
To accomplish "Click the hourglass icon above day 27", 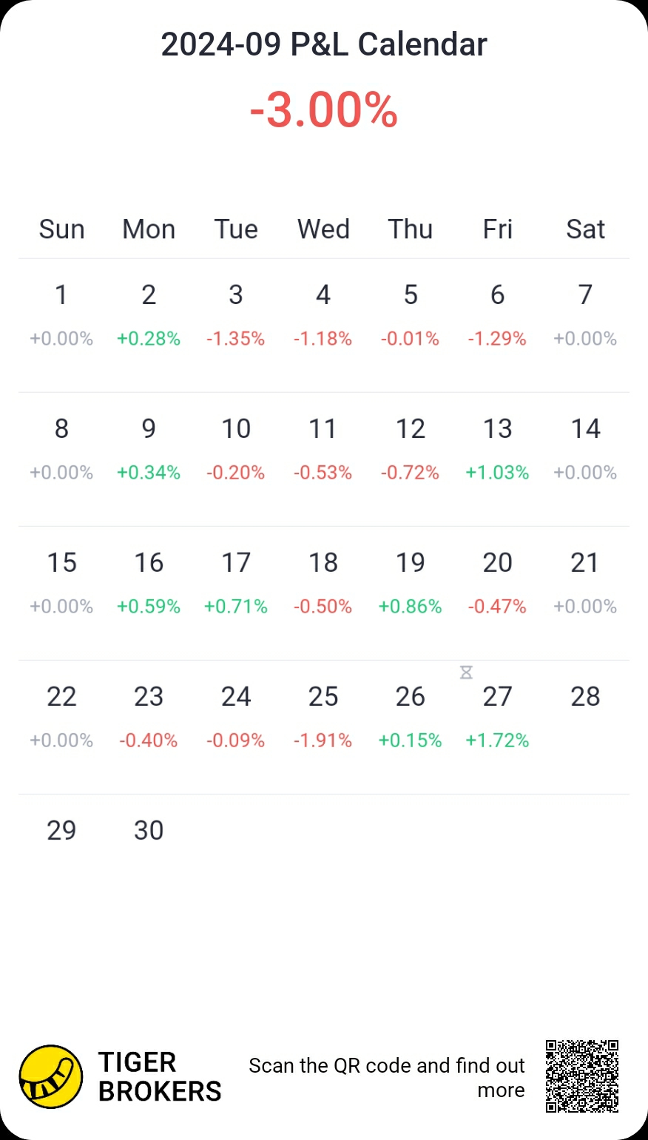I will pos(466,672).
